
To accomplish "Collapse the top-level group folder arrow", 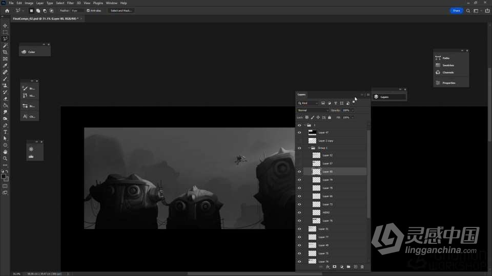I will pyautogui.click(x=304, y=125).
